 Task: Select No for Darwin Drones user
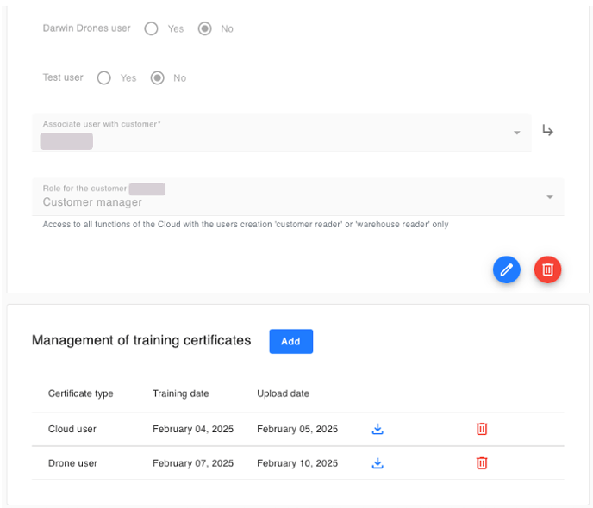pyautogui.click(x=205, y=28)
